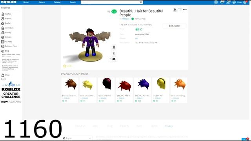The image size is (251, 141).
Task: Select the green R15 avatar rig option
Action: [x=114, y=11]
